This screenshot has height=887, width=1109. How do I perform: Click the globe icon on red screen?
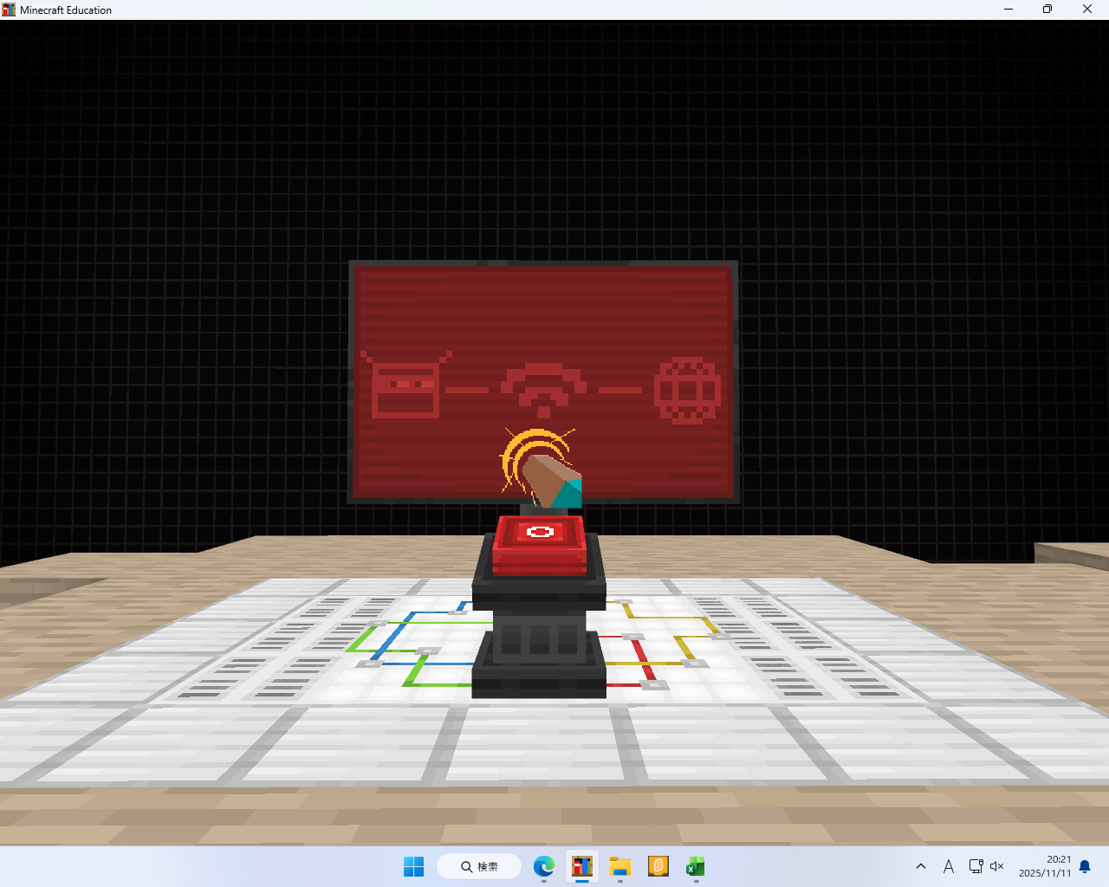[x=687, y=390]
